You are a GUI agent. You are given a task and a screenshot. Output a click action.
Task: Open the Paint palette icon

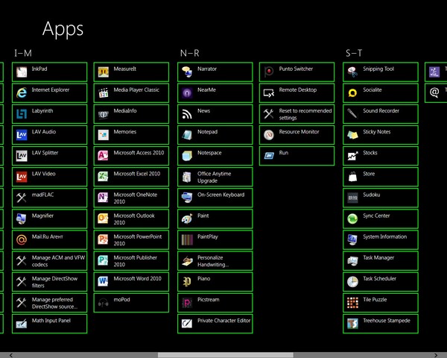coord(187,219)
